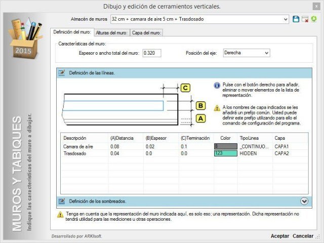Click the Trasdosado termination value 0.0

tap(184, 153)
